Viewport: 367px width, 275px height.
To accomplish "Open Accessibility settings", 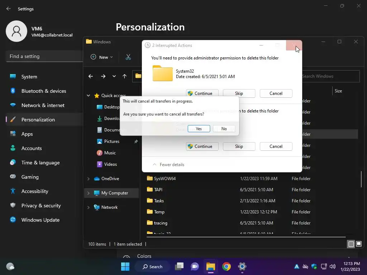I will [x=44, y=191].
